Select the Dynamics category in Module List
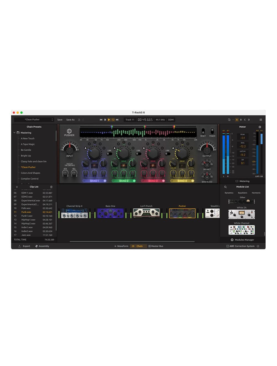Viewport: 277px width, 366px height. coord(229,193)
